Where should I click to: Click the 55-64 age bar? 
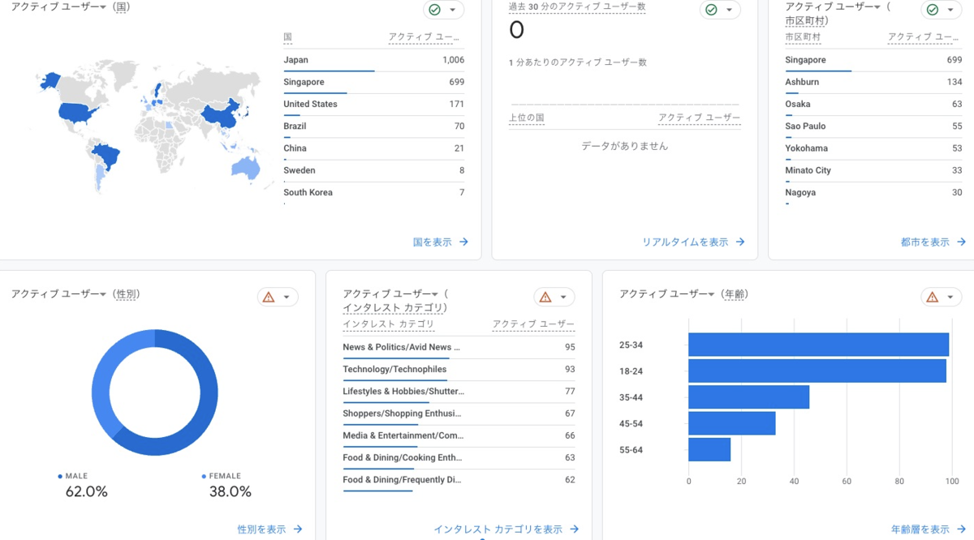coord(709,449)
